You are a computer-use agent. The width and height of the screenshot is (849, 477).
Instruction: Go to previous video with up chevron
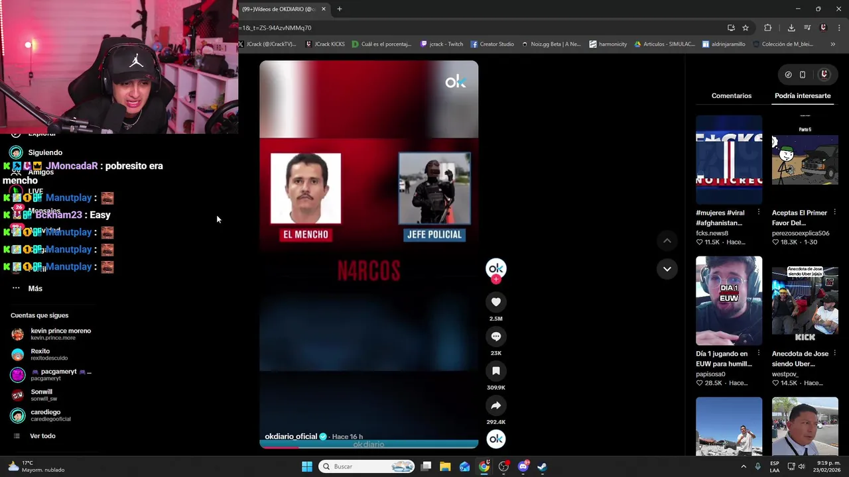(667, 241)
